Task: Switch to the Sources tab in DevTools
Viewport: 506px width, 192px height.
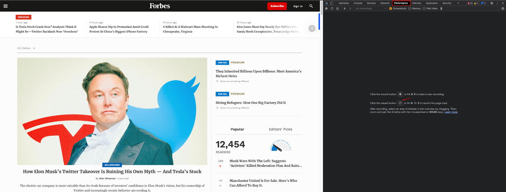Action: tap(371, 3)
